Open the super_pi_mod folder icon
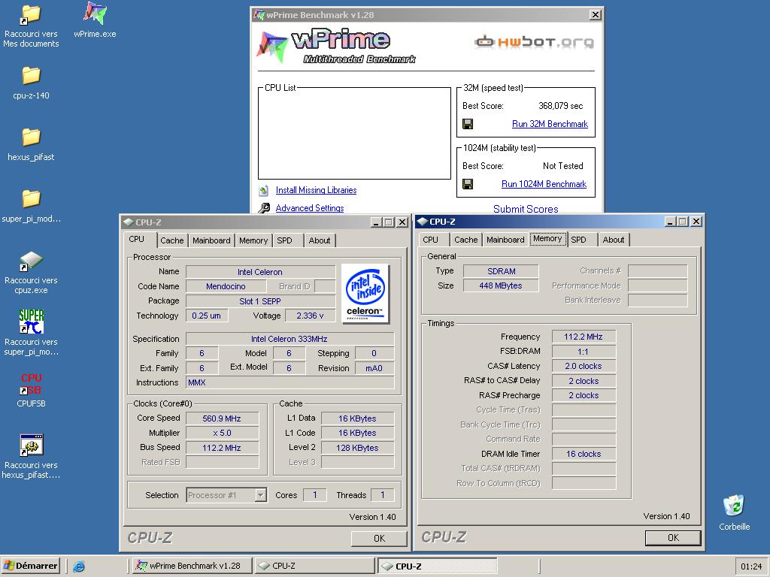 (x=31, y=198)
